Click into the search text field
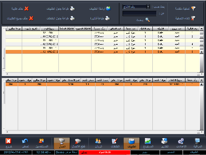This screenshot has width=206, height=155. click(139, 14)
